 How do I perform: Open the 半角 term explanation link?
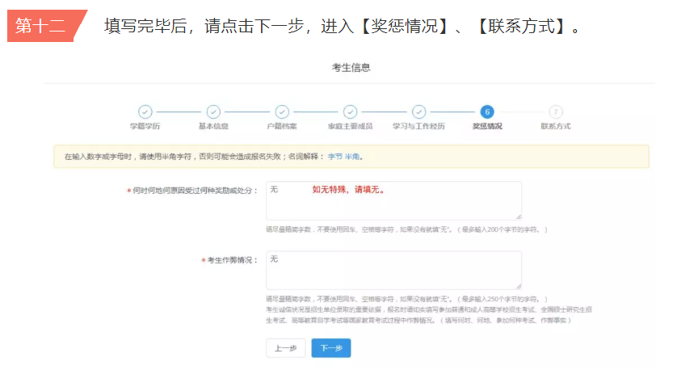352,156
